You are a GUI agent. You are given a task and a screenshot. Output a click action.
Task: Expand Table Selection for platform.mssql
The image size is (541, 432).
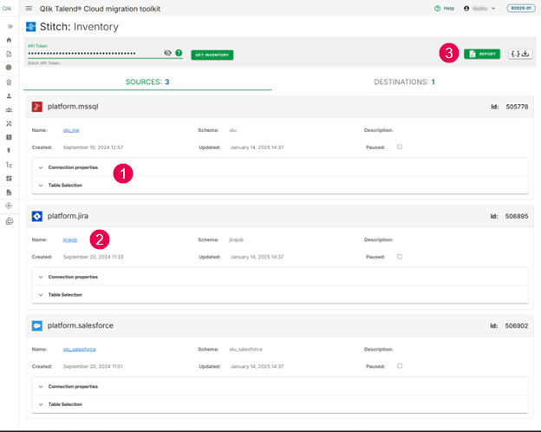click(x=280, y=185)
